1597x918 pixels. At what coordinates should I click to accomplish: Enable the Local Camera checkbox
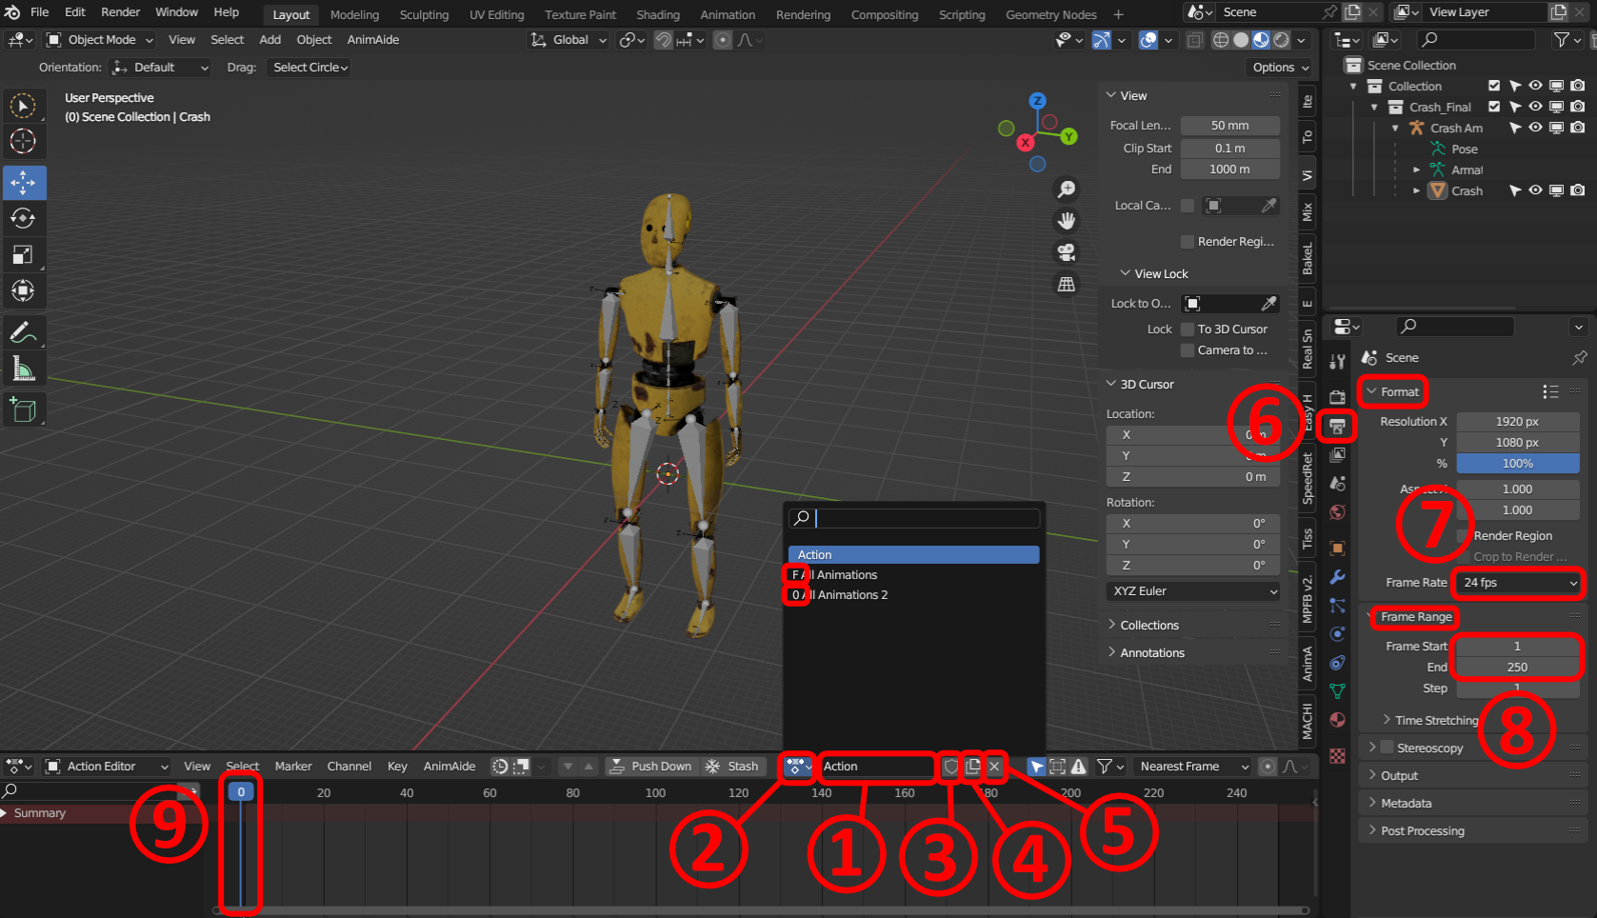(x=1188, y=206)
